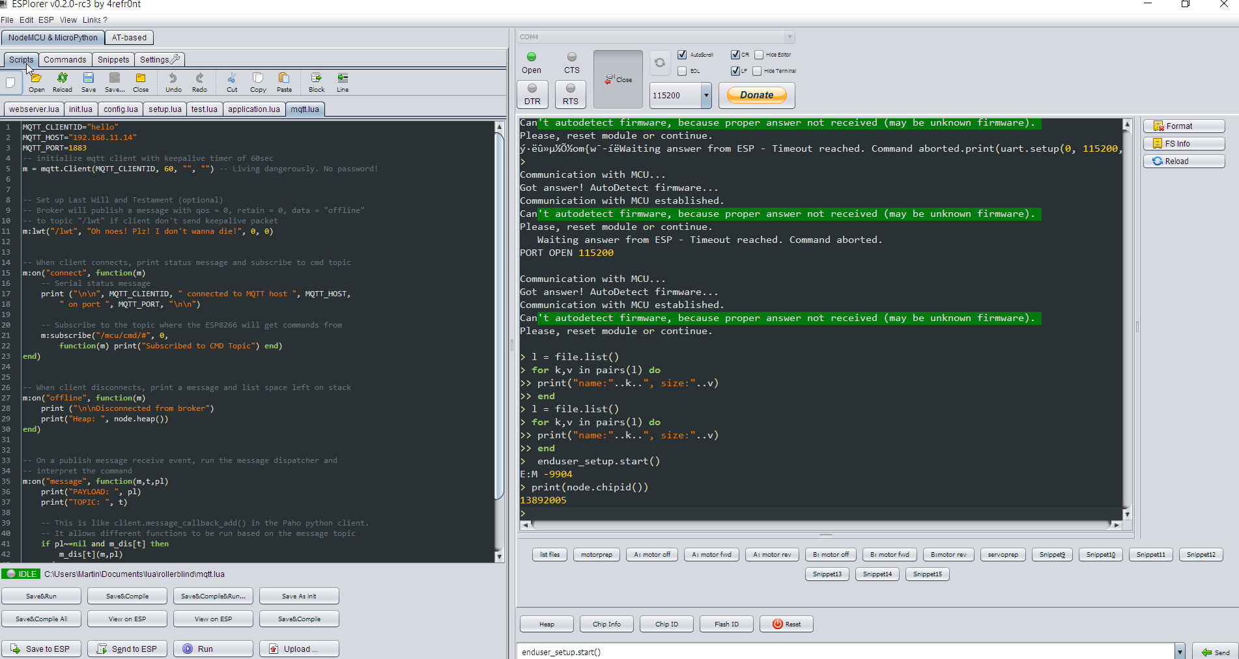Expand the COM4 port dropdown
This screenshot has height=659, width=1239.
(789, 37)
